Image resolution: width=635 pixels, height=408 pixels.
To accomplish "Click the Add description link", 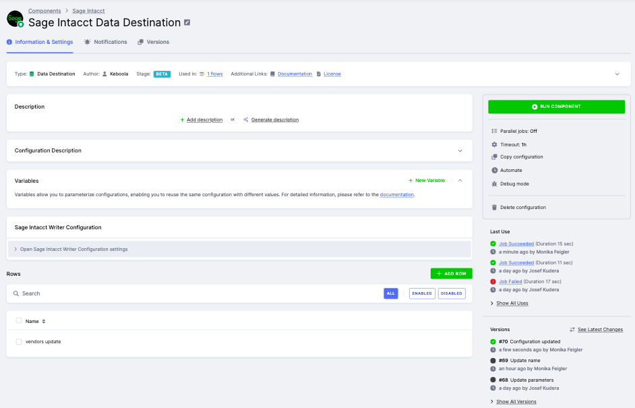I will (204, 120).
